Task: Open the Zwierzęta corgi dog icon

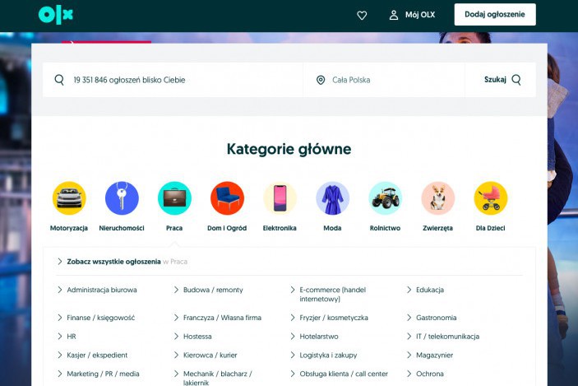Action: pos(437,198)
